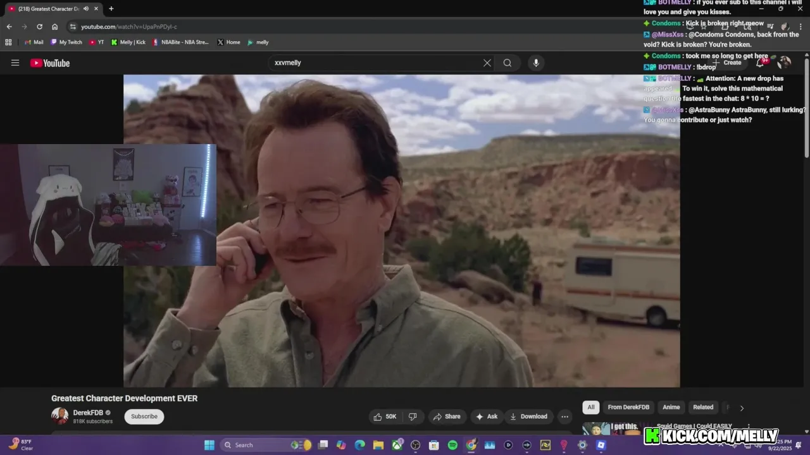This screenshot has width=810, height=455.
Task: Open the X Home bookmark
Action: 228,42
